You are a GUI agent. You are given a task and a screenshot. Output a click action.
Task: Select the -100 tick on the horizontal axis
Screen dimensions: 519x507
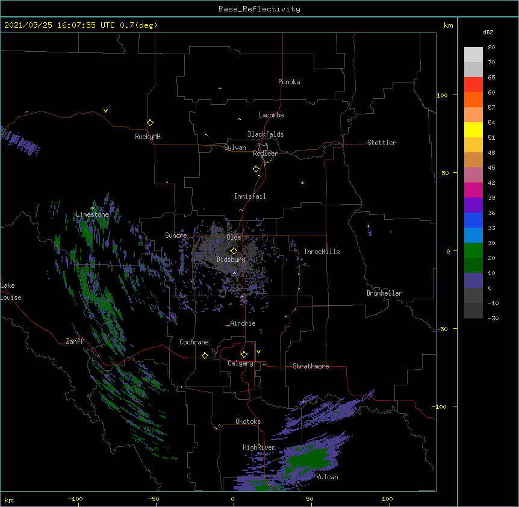[75, 499]
